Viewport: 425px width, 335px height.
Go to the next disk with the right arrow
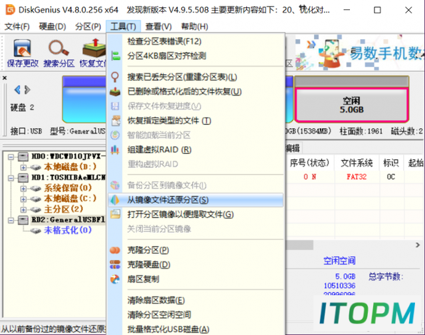[27, 90]
